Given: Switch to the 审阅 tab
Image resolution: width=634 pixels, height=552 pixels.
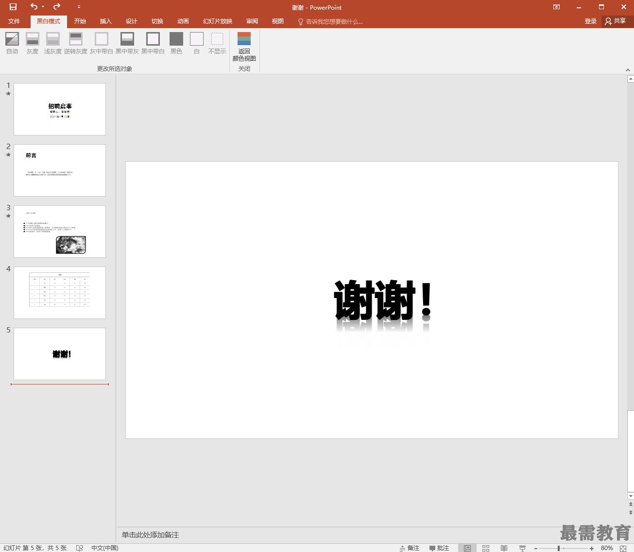Looking at the screenshot, I should coord(252,21).
